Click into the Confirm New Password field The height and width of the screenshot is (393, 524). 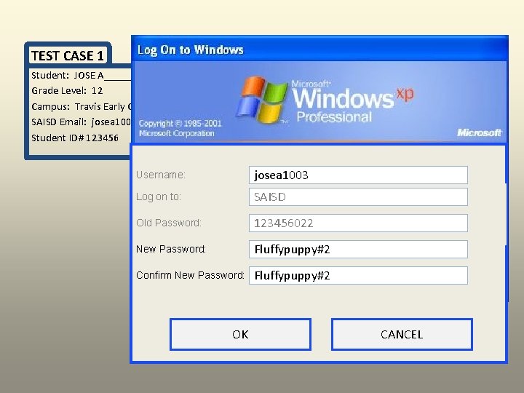[358, 275]
